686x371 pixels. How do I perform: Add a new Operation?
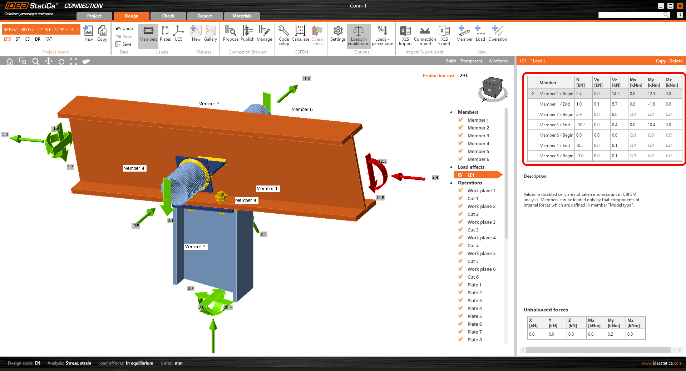pos(497,35)
